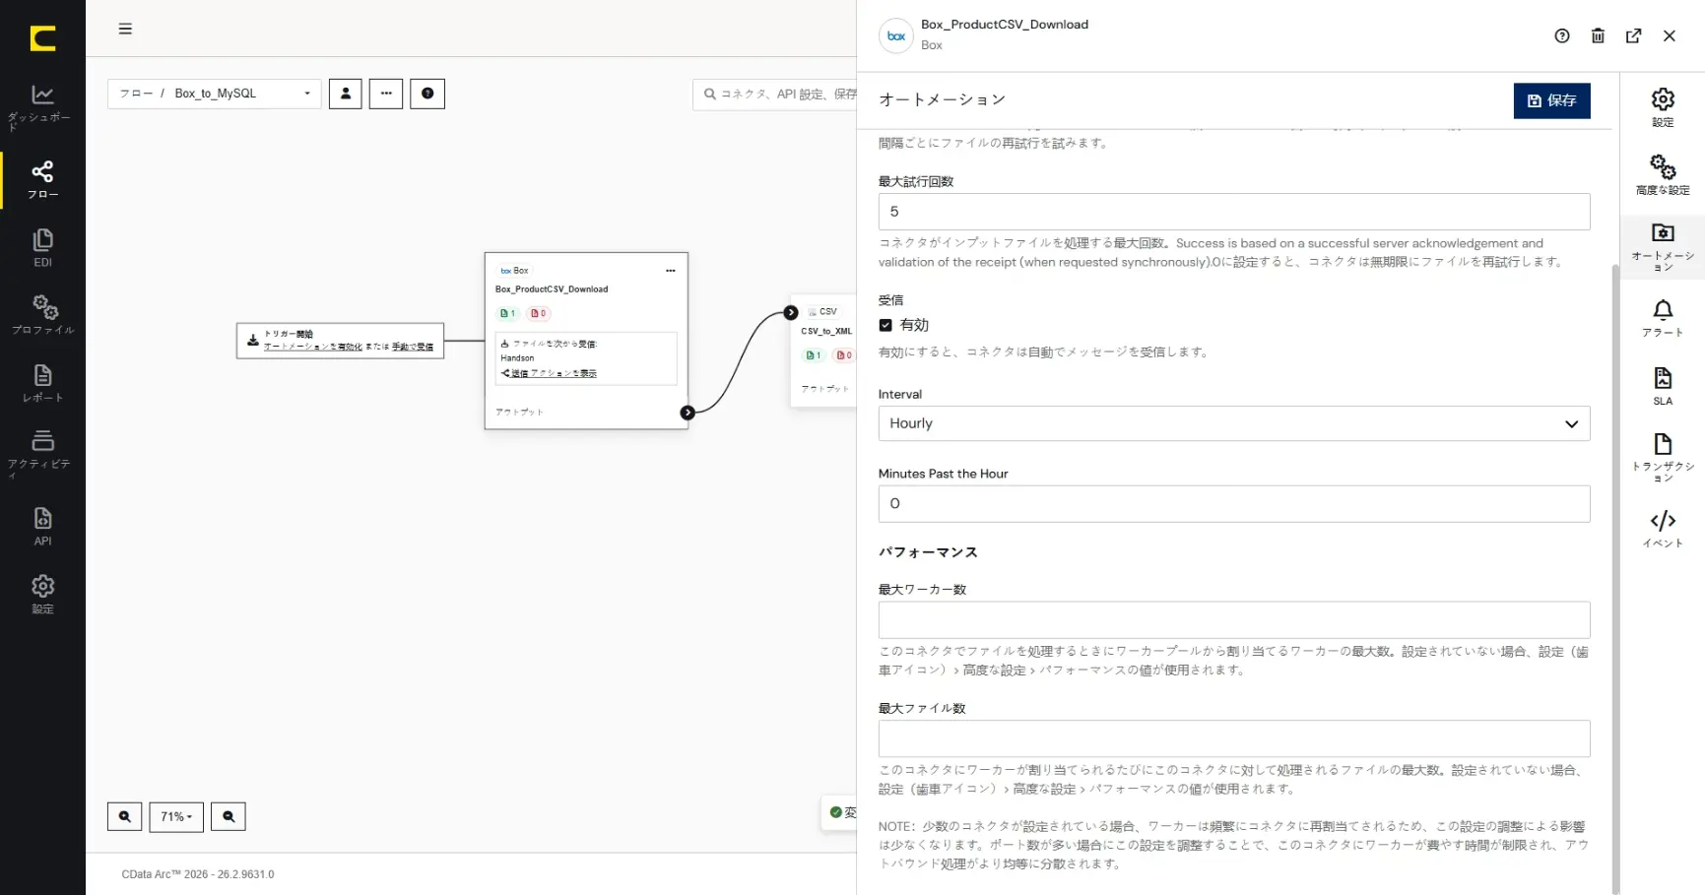
Task: Open the flow more-options ellipsis button
Action: click(386, 94)
